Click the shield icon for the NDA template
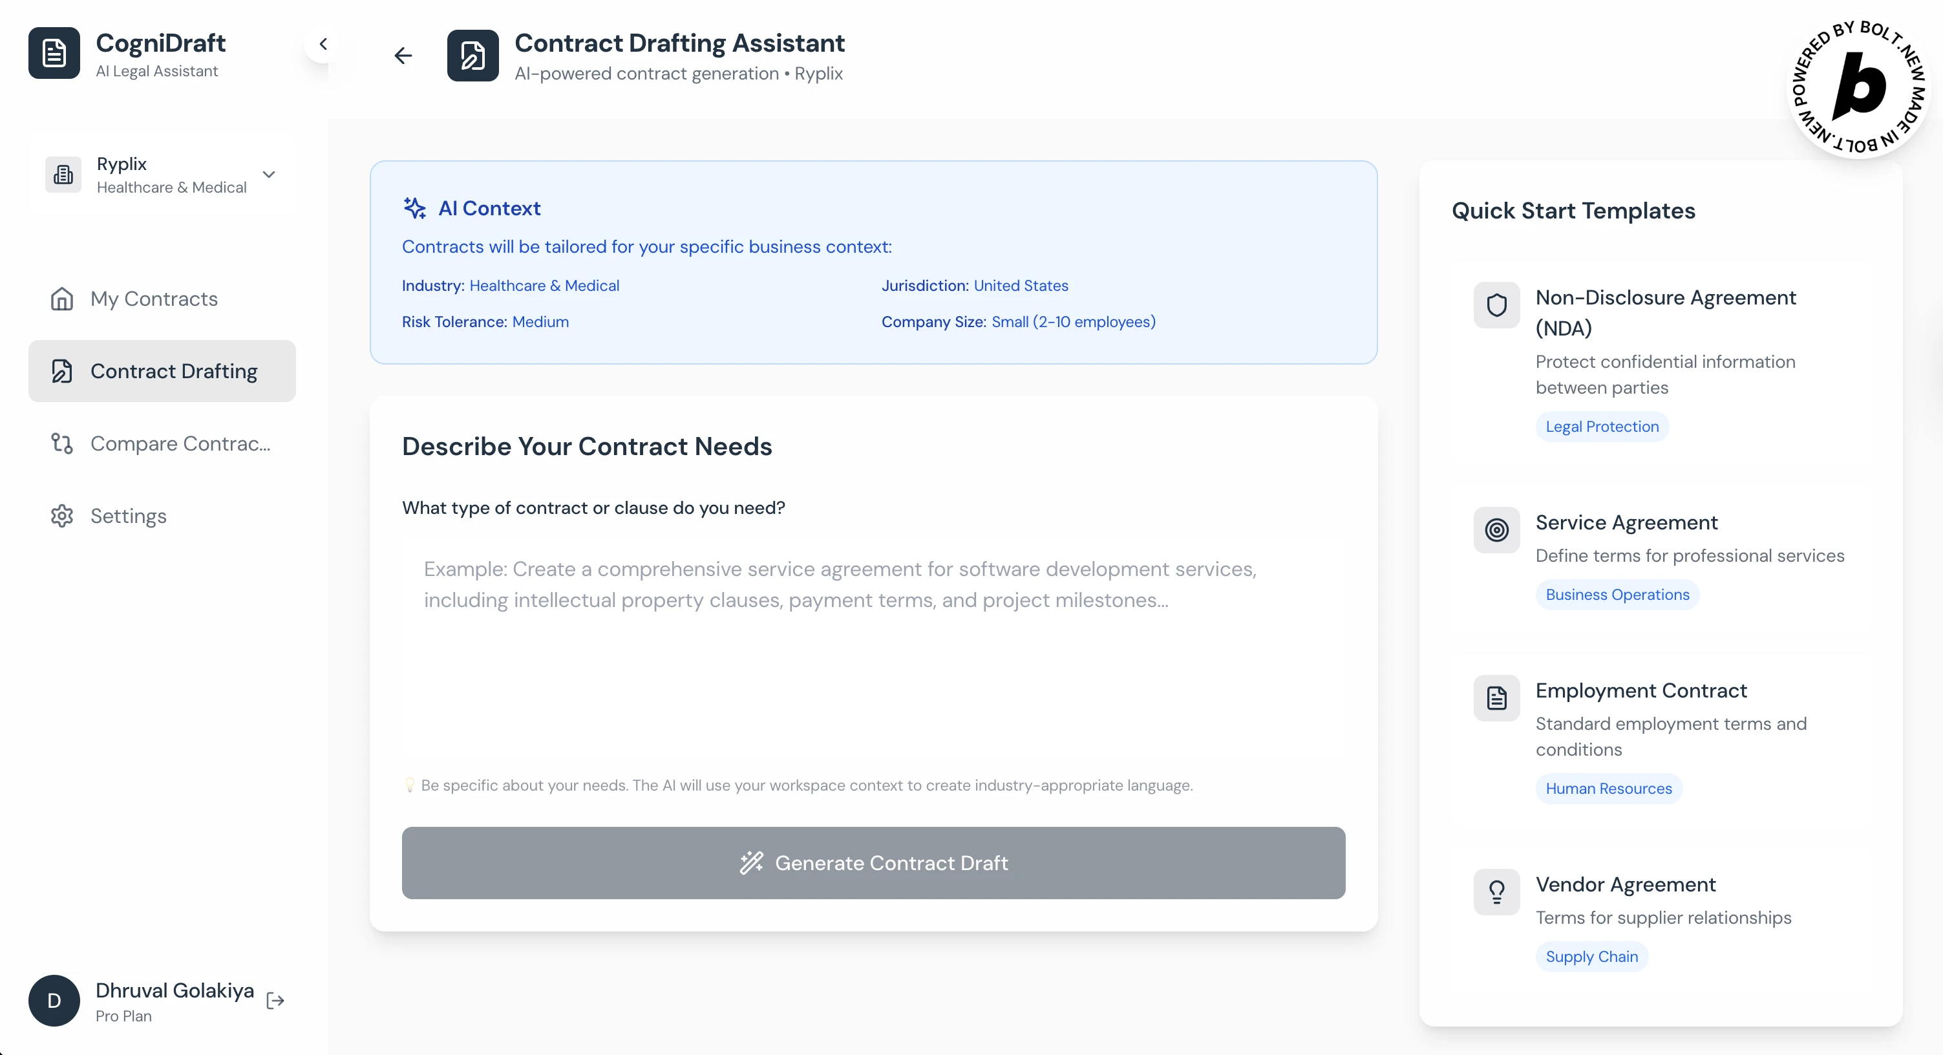The width and height of the screenshot is (1943, 1055). tap(1496, 305)
